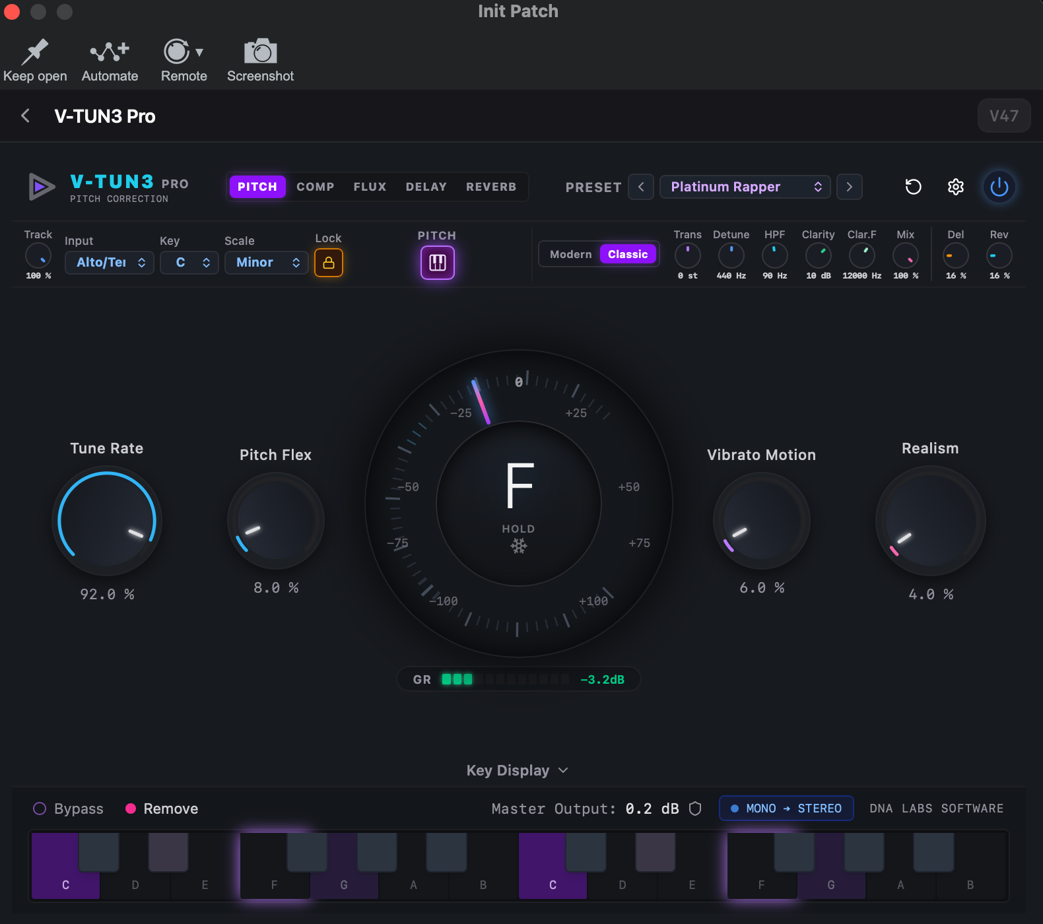Viewport: 1043px width, 924px height.
Task: Open the Platinum Rapper preset dropdown
Action: (x=745, y=187)
